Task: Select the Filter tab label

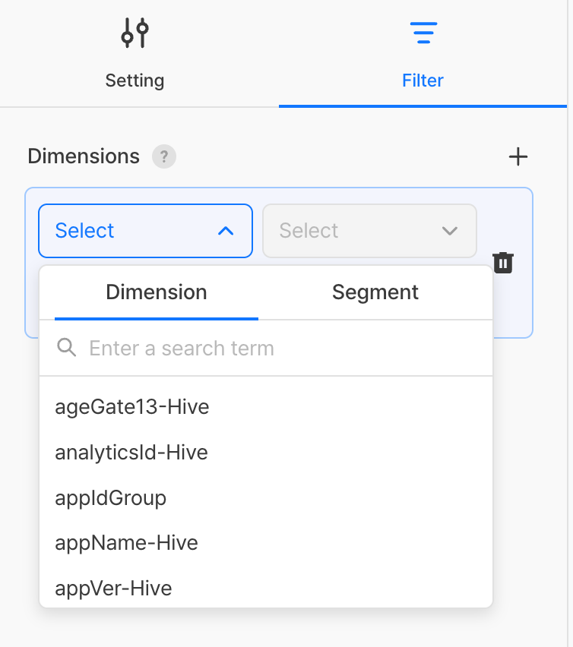Action: tap(423, 80)
